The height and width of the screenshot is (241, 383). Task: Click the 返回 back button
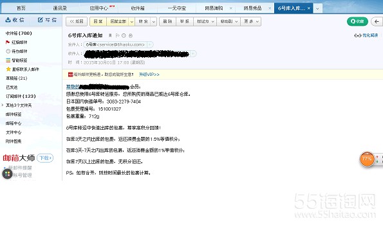tap(77, 21)
